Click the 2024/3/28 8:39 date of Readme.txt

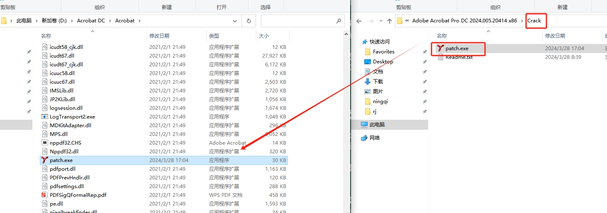[x=563, y=57]
